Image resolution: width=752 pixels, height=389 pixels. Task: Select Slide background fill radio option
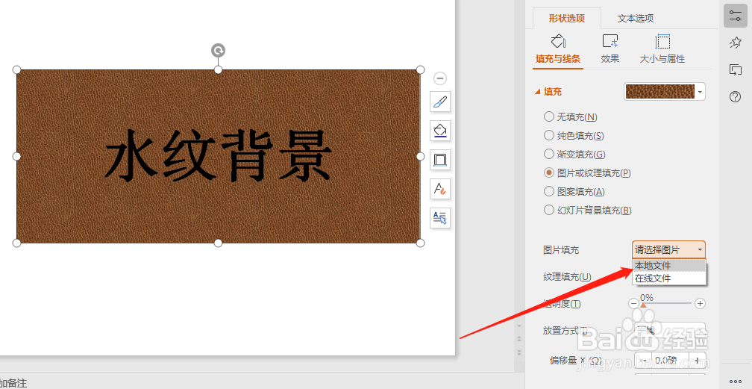549,210
